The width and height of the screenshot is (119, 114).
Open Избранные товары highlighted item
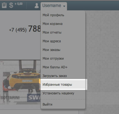[63, 85]
